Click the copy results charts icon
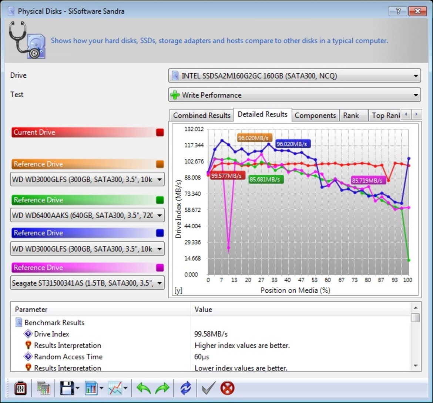 point(43,388)
